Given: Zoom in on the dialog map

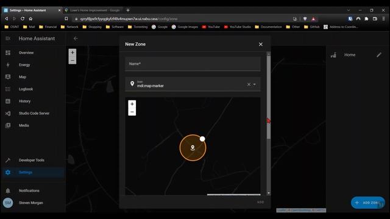Looking at the screenshot, I should tap(132, 104).
